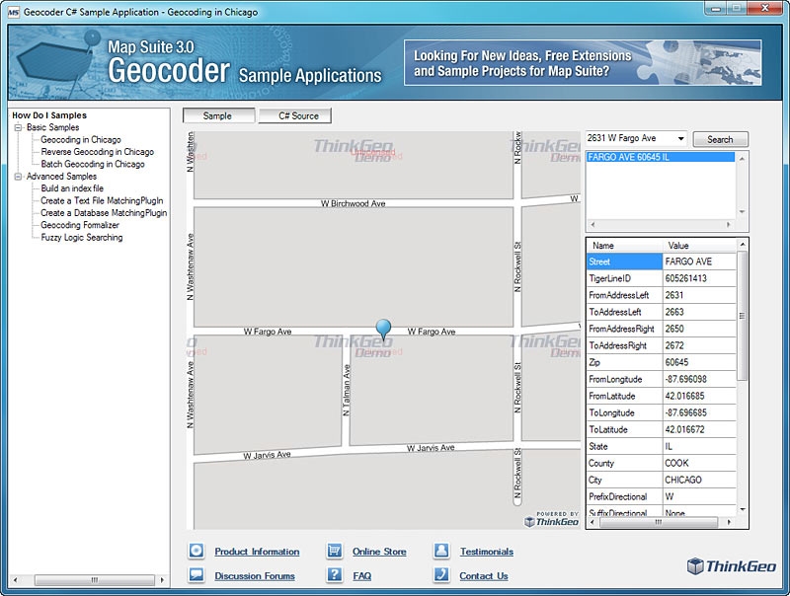Click the ToAddressRight value 2672
The image size is (790, 596).
pyautogui.click(x=699, y=345)
